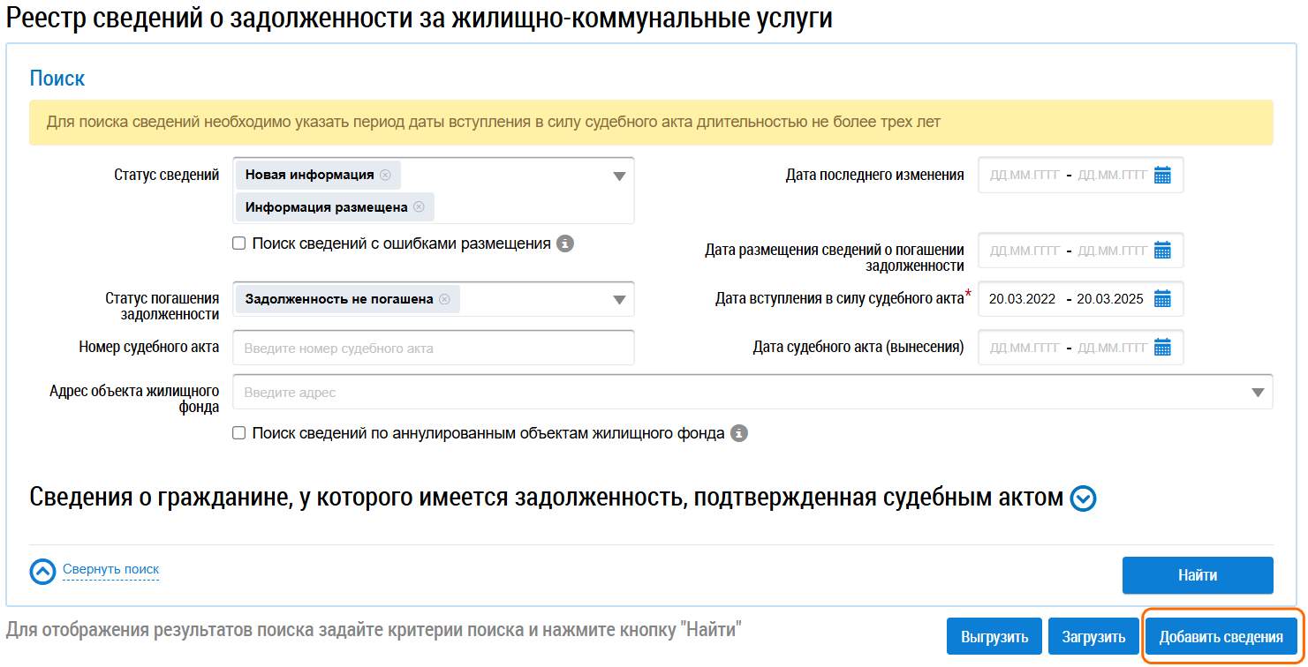Open the Статус погашения задолженности dropdown
Viewport: 1308px width, 667px height.
tap(619, 299)
